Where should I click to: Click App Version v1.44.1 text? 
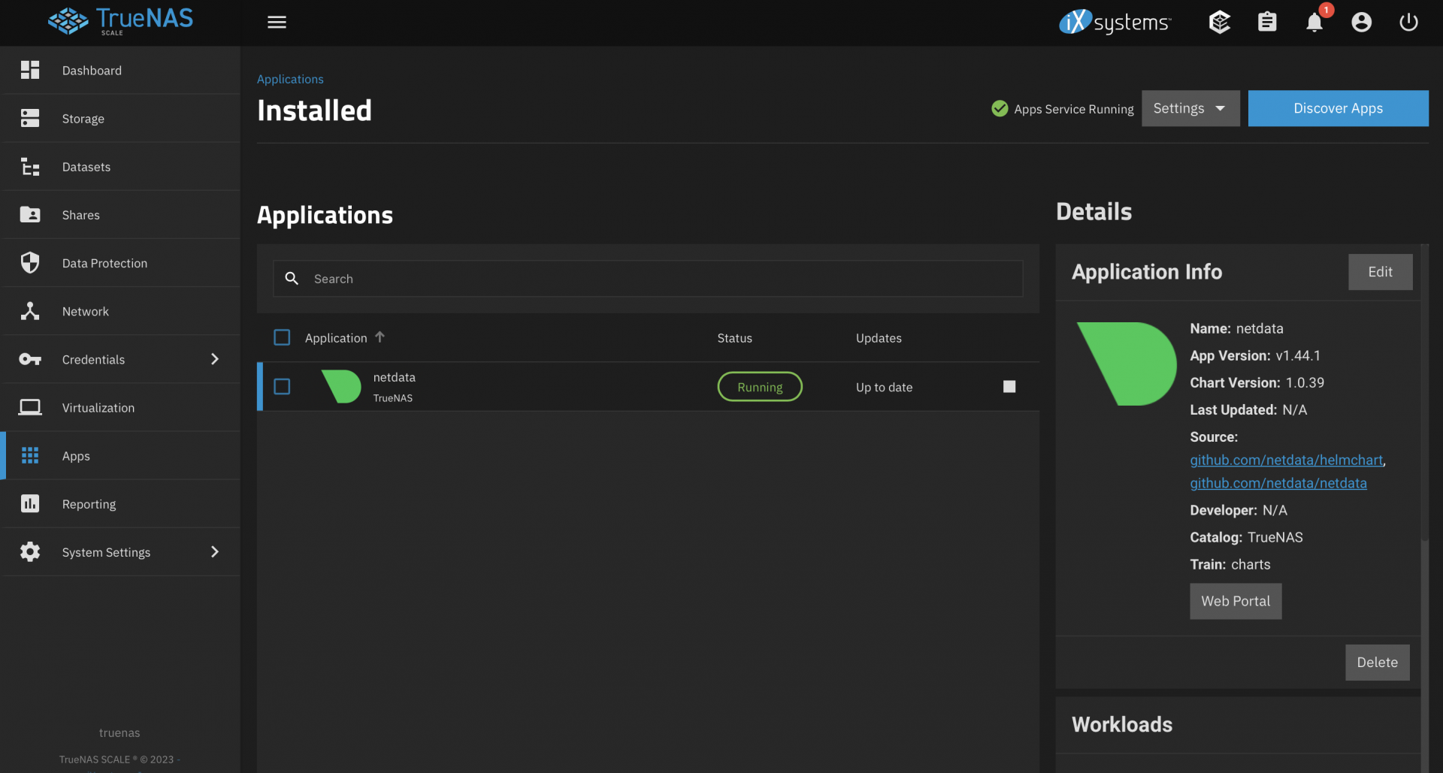pyautogui.click(x=1254, y=355)
